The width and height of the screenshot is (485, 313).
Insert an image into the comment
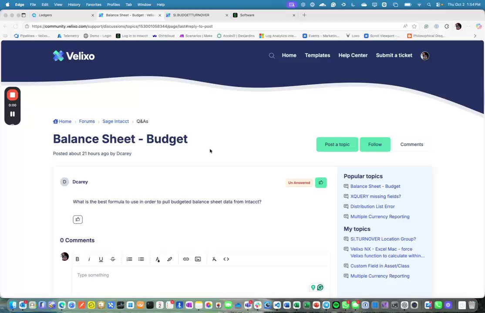(198, 259)
